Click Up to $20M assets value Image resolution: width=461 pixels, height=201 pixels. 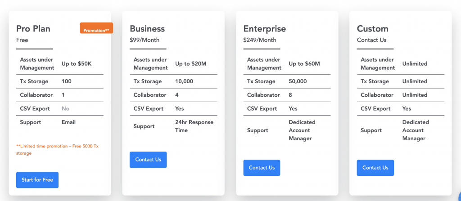(191, 64)
